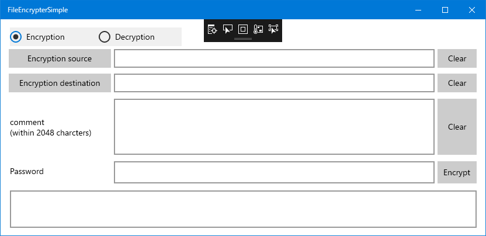Click the Encryption destination button
This screenshot has width=486, height=236.
pyautogui.click(x=60, y=83)
